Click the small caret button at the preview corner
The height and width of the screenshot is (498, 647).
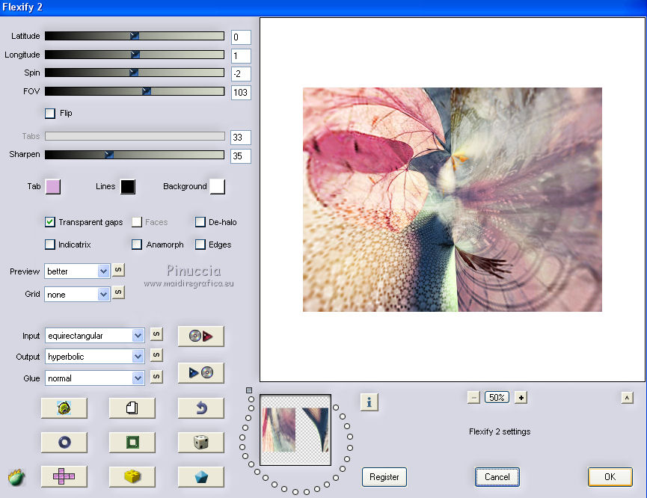pos(627,398)
